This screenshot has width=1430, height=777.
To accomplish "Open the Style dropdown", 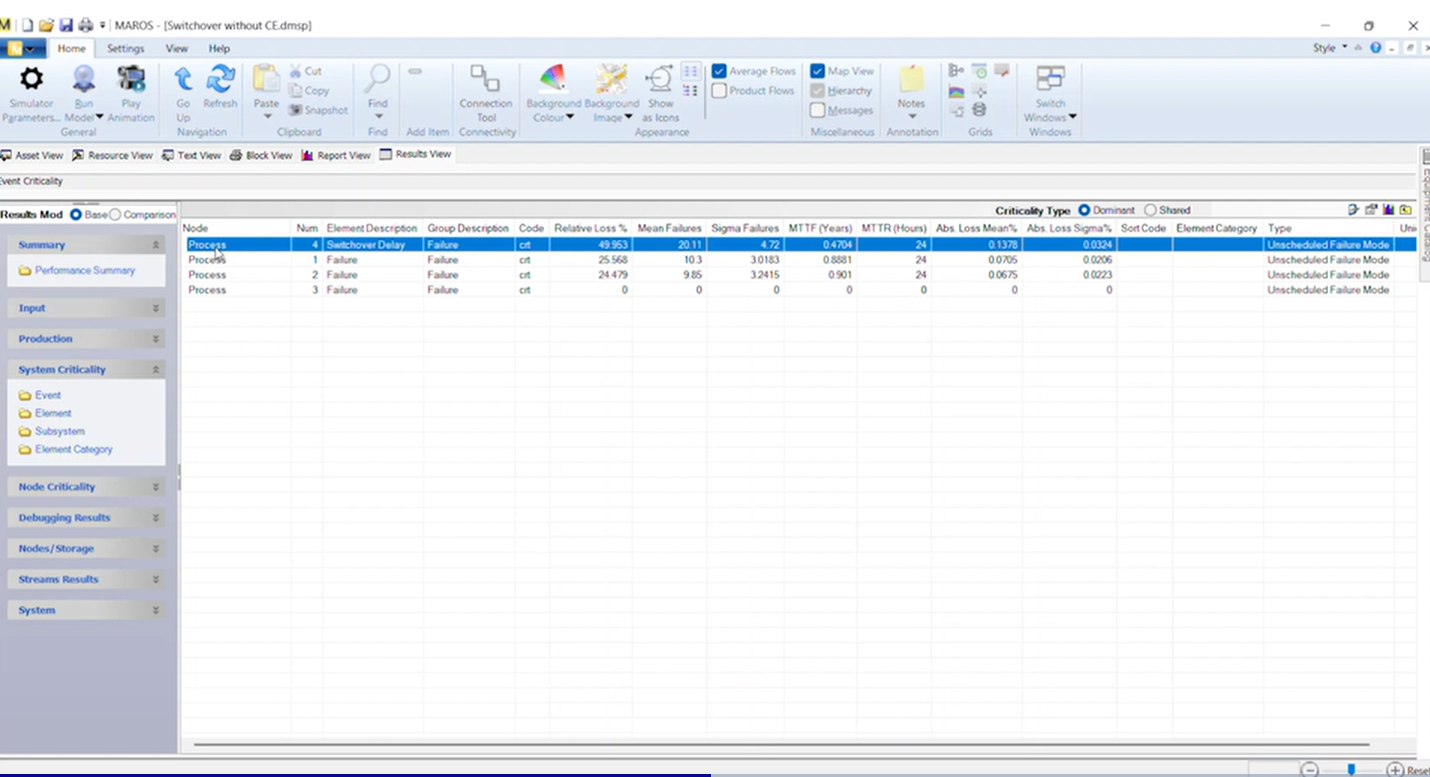I will pos(1330,48).
